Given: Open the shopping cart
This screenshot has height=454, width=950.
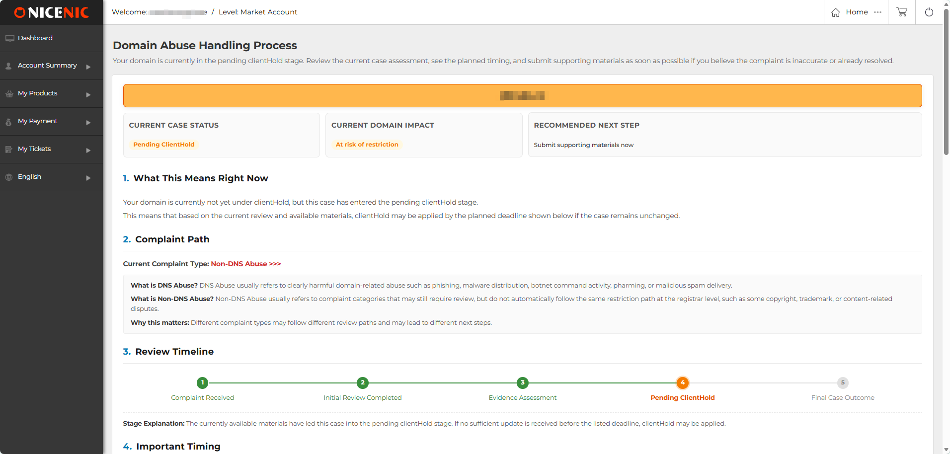Looking at the screenshot, I should 901,12.
